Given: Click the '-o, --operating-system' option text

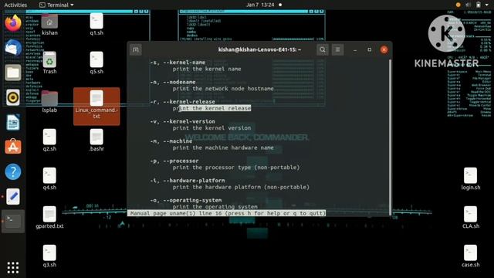Looking at the screenshot, I should pyautogui.click(x=186, y=200).
